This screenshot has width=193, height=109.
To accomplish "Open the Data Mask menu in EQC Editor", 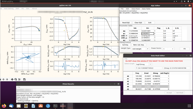I will click(x=136, y=9).
